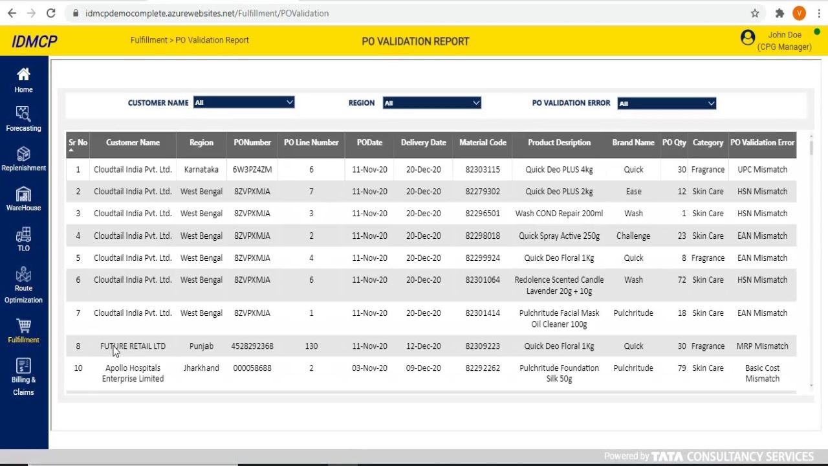Bookmark this page with the star icon
828x466 pixels.
[x=755, y=13]
